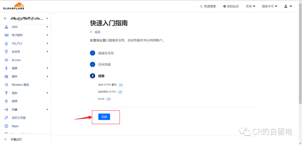Click the network location pin icon
Image resolution: width=302 pixels, height=145 pixels.
pos(6,101)
